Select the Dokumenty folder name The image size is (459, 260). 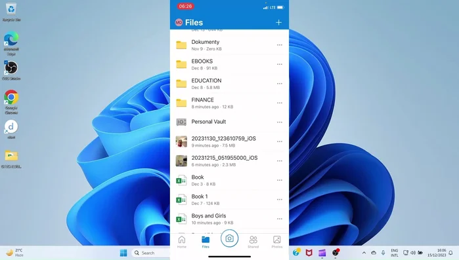pos(205,42)
